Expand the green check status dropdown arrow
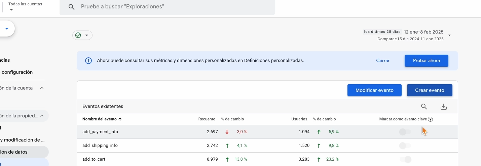The width and height of the screenshot is (481, 166). point(87,35)
